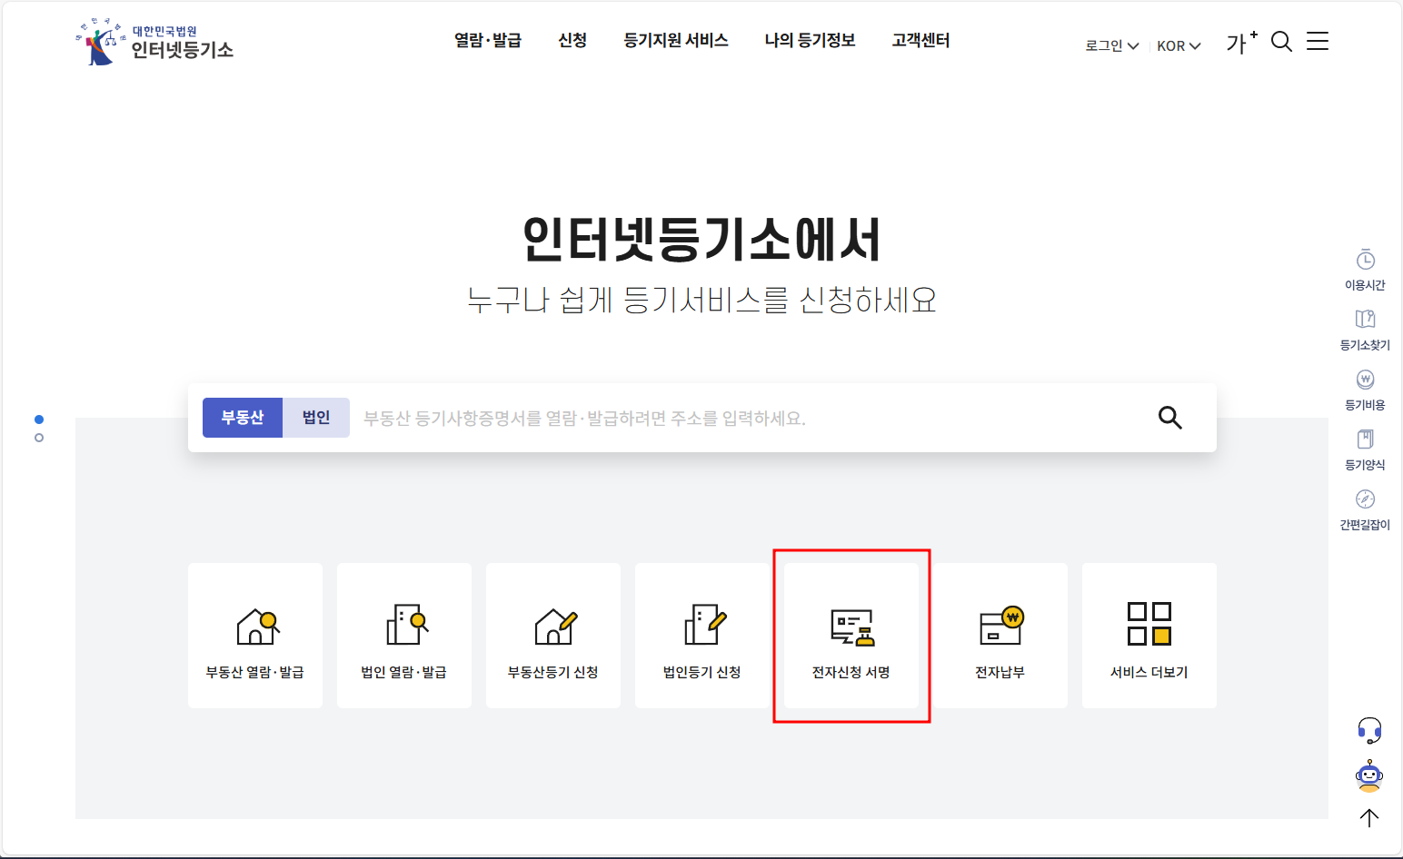The width and height of the screenshot is (1403, 859).
Task: Click the 등기비용 won icon
Action: 1365,380
